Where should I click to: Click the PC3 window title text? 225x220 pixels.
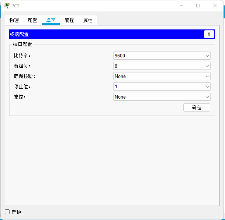[x=15, y=6]
